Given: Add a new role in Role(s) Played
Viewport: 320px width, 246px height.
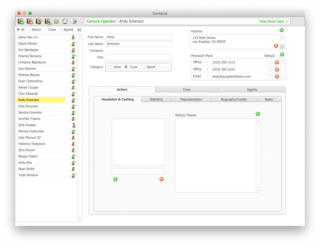Looking at the screenshot, I should tap(258, 114).
